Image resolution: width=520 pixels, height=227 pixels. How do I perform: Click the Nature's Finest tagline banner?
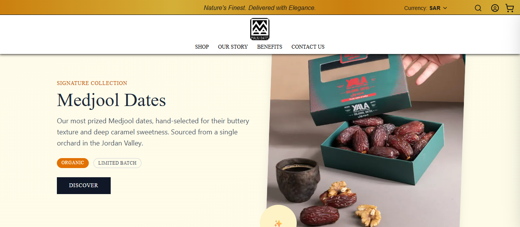pyautogui.click(x=259, y=8)
